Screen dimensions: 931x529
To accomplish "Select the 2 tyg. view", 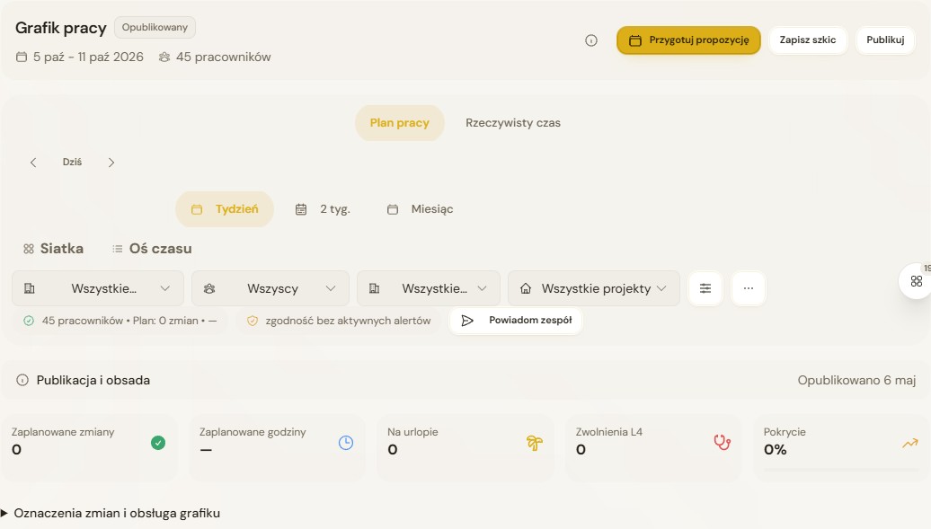I will [323, 209].
